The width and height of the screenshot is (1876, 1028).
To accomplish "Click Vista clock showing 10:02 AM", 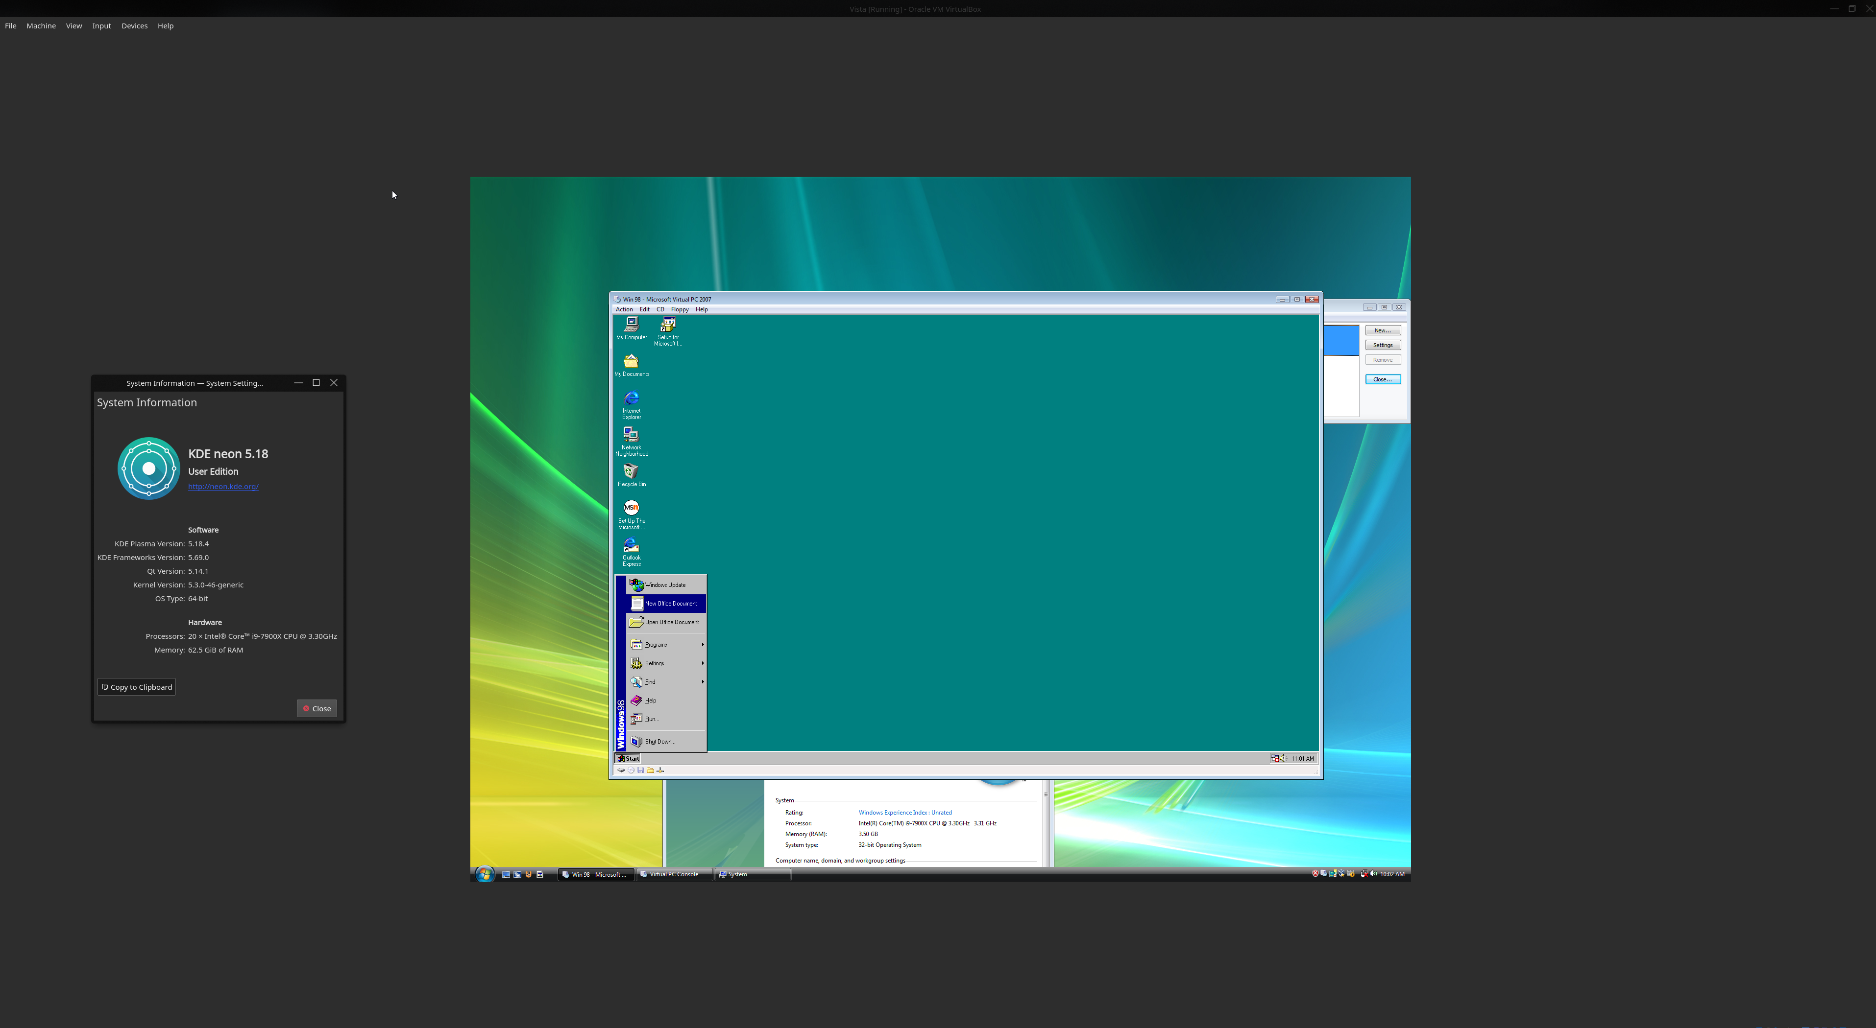I will 1392,874.
